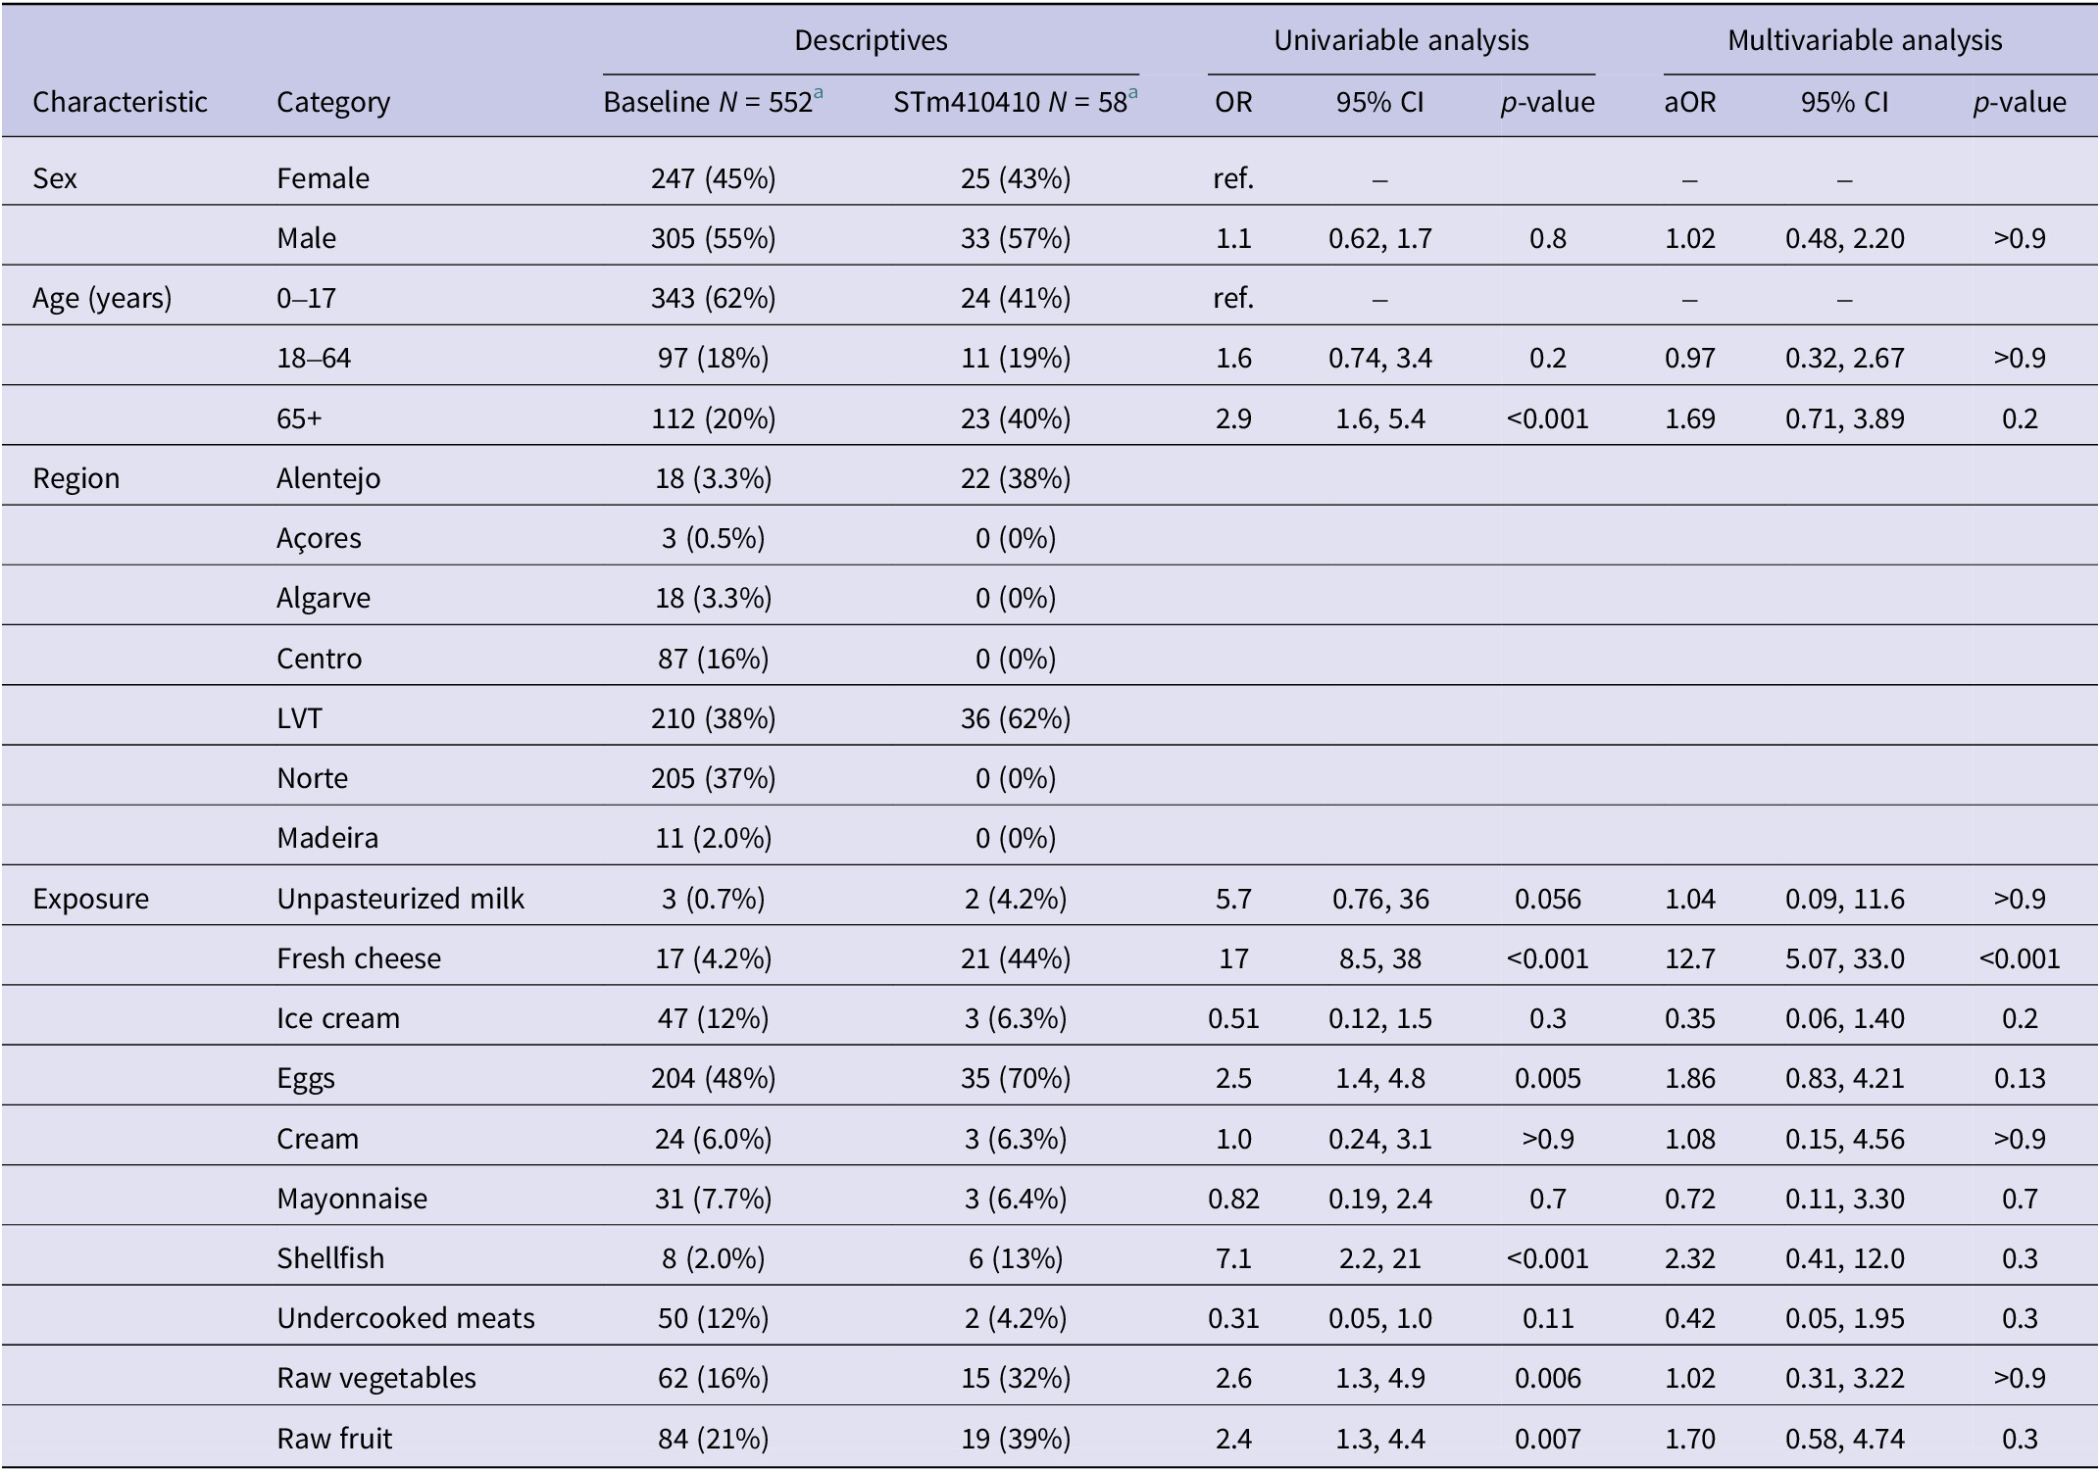Select the 65+ baseline value 112 (20%)

(x=713, y=418)
